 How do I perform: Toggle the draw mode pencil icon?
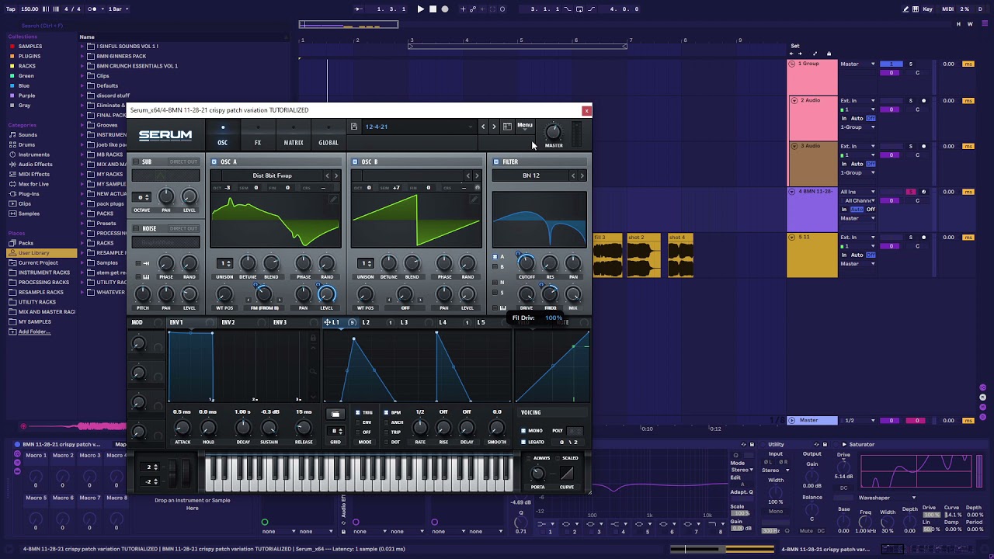point(906,9)
